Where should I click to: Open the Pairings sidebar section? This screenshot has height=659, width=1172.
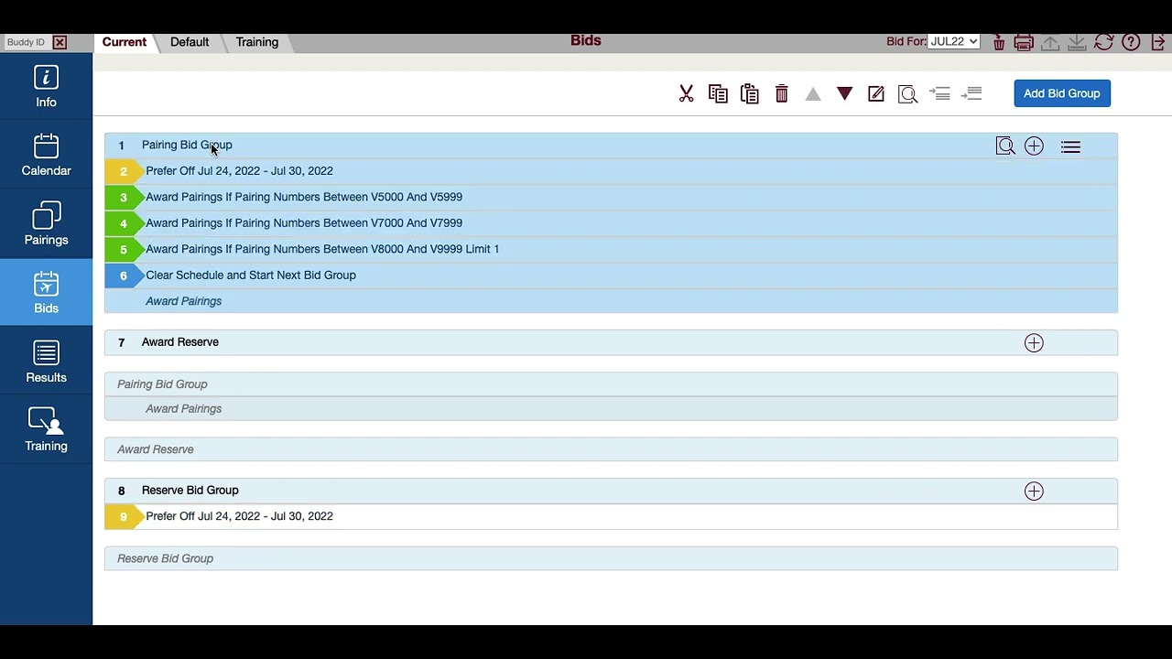(46, 224)
